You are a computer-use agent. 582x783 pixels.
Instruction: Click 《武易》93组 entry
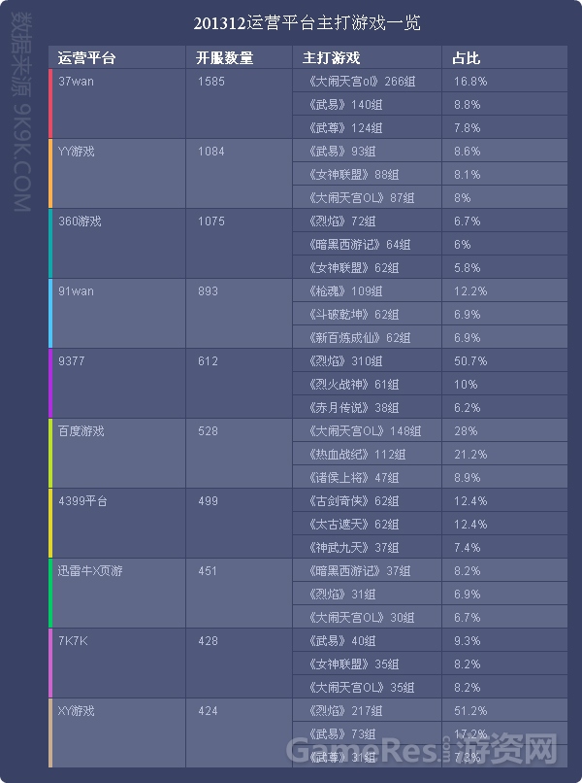[341, 152]
